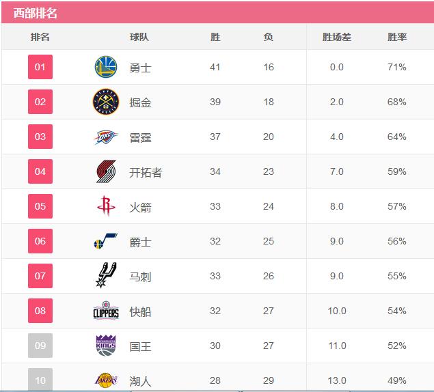Click the gray rank 09 badge
The width and height of the screenshot is (434, 392).
(x=40, y=346)
